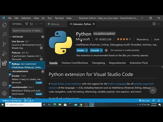Image resolution: width=163 pixels, height=122 pixels.
Task: Open notifications bell in the status bar
Action: (x=159, y=101)
